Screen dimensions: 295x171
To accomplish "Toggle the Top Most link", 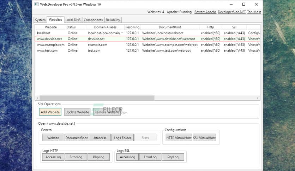I will pos(254,12).
